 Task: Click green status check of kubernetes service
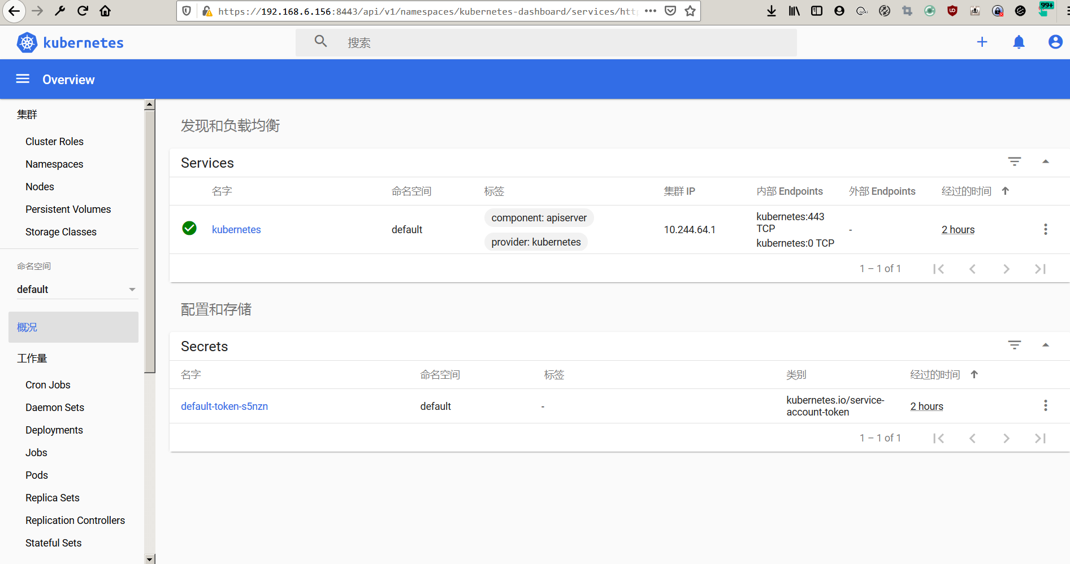(189, 228)
